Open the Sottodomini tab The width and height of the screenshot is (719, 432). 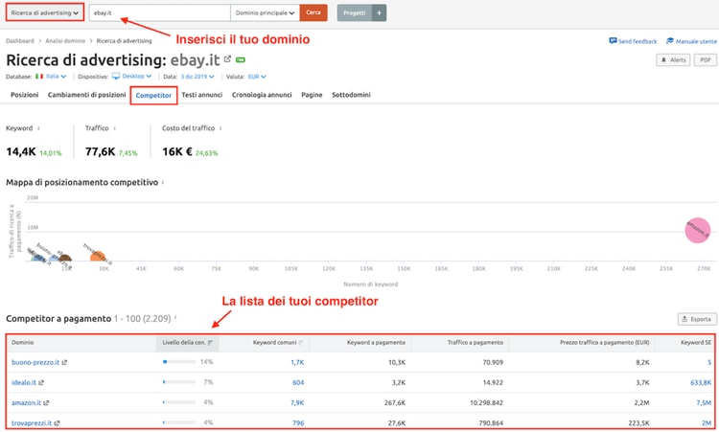pyautogui.click(x=351, y=95)
